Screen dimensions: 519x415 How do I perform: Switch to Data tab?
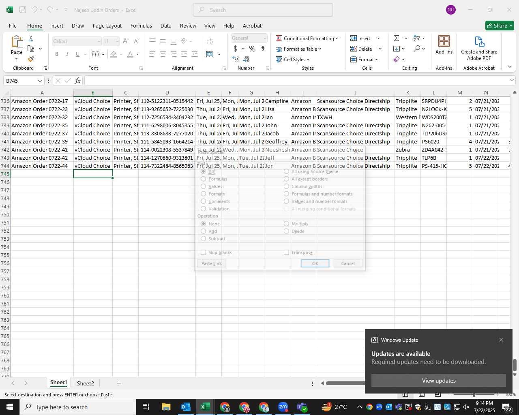pyautogui.click(x=166, y=26)
